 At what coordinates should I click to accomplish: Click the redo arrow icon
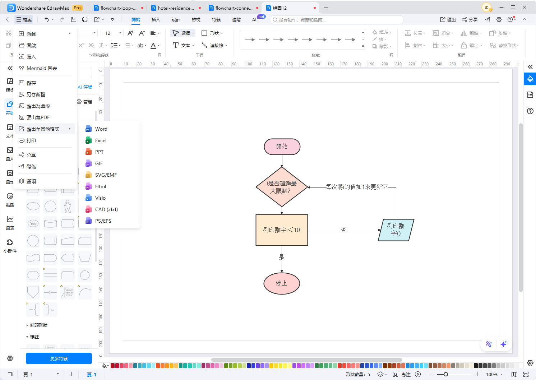pyautogui.click(x=62, y=19)
